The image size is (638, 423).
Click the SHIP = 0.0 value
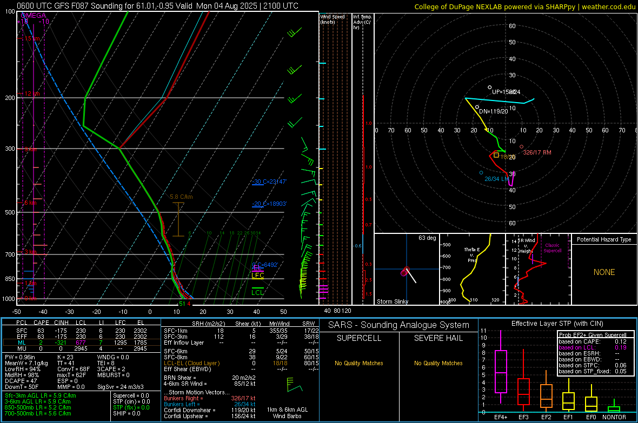pos(127,413)
